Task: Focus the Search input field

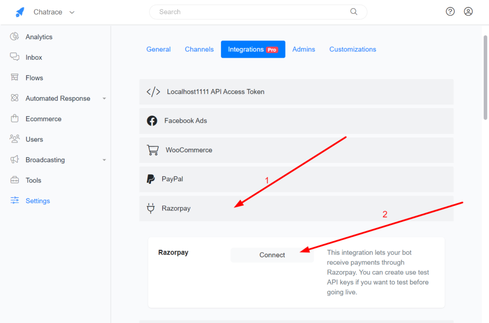Action: [258, 12]
